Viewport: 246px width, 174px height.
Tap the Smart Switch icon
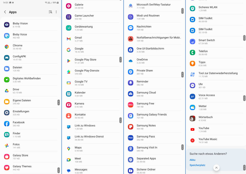click(192, 41)
